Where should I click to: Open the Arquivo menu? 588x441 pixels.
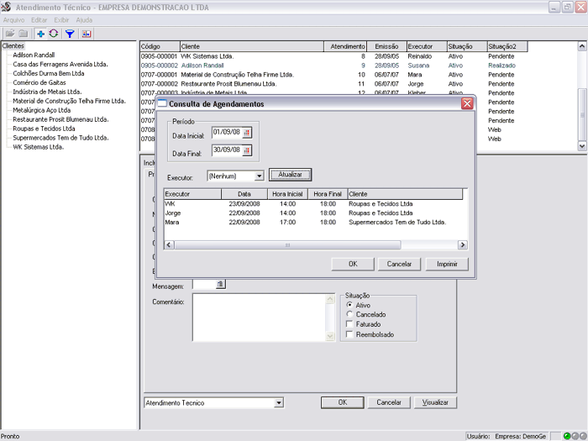(x=13, y=19)
